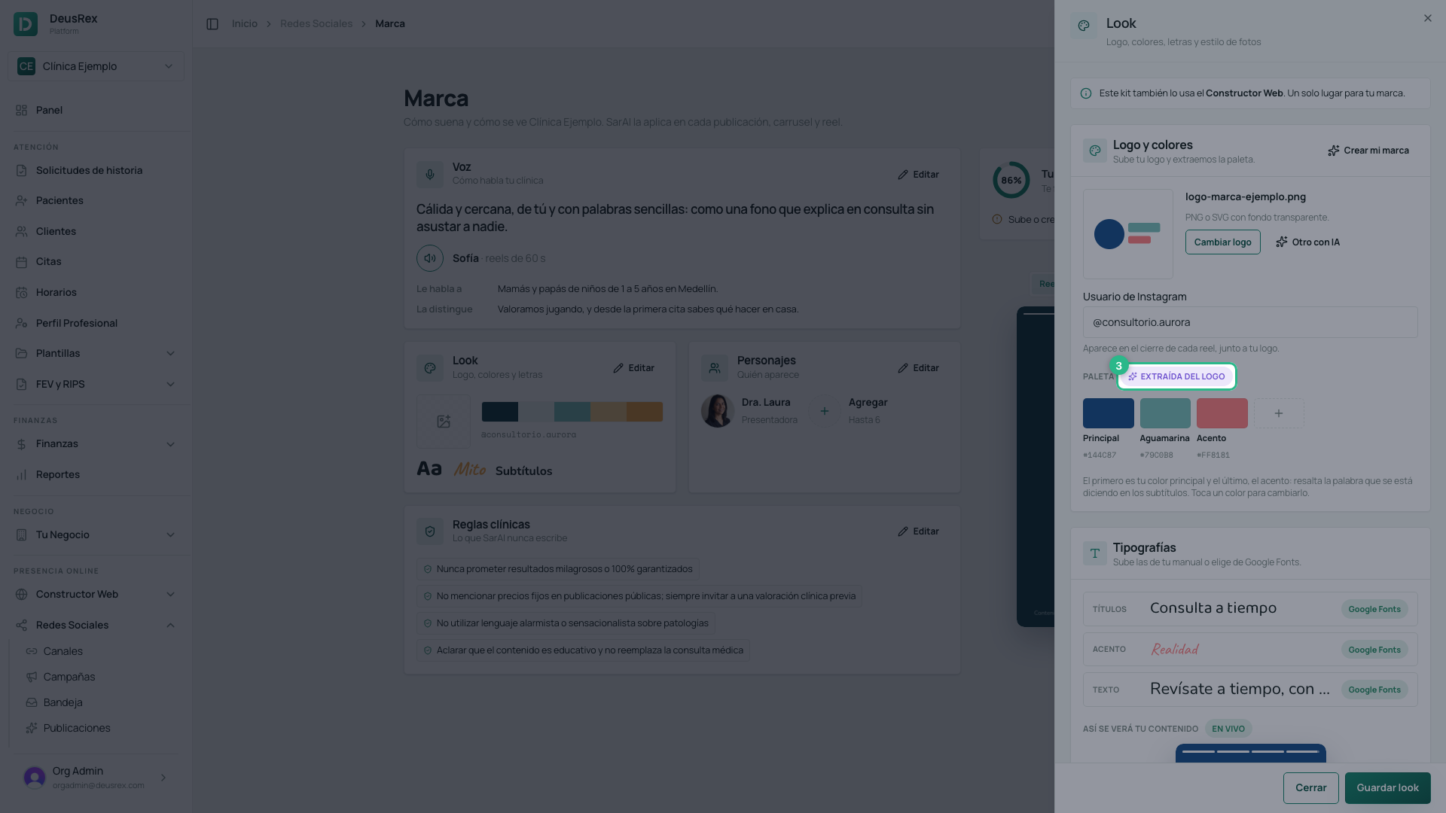Click the Cambiar logo button
The height and width of the screenshot is (813, 1446).
pos(1222,242)
